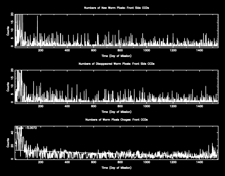The image size is (225, 176).
Task: Click x-axis tick '1200' of New Warm Pixels plot
Action: [x=173, y=50]
